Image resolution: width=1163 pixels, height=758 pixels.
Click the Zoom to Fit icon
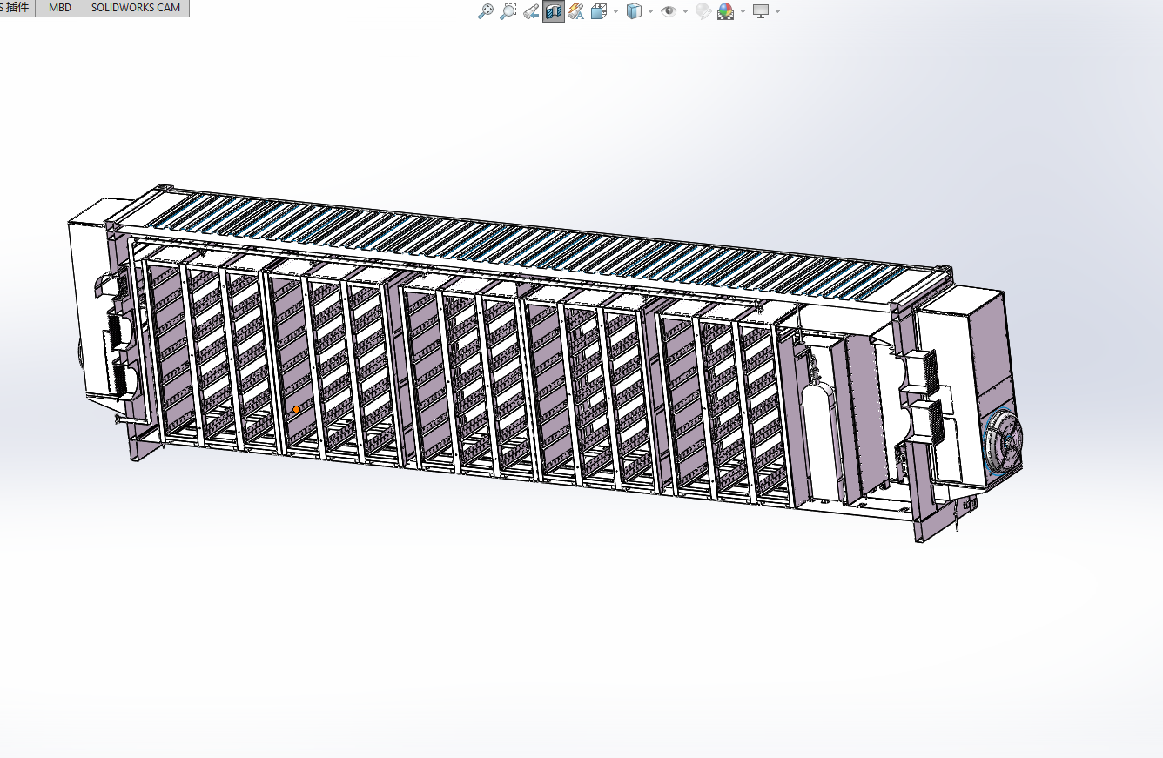(x=486, y=11)
